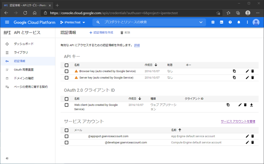Click the 削除 delete button in header
The width and height of the screenshot is (264, 164).
125,33
